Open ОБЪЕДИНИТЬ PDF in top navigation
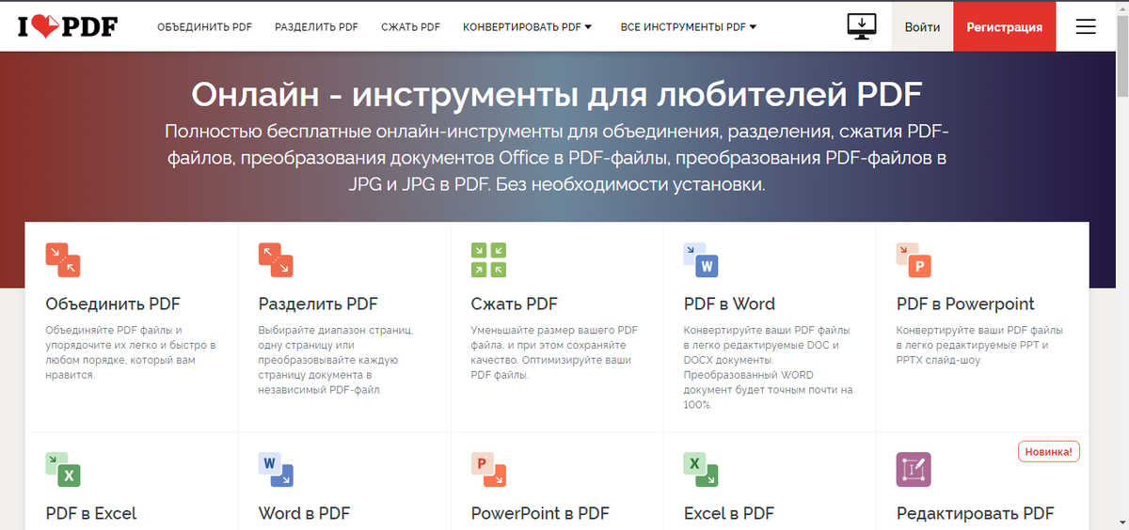The image size is (1129, 530). click(x=204, y=27)
